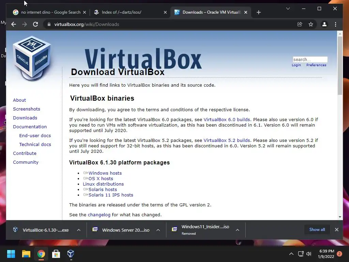Open the volume speaker tray icon
Viewport: 349px width, 262px height.
(309, 254)
